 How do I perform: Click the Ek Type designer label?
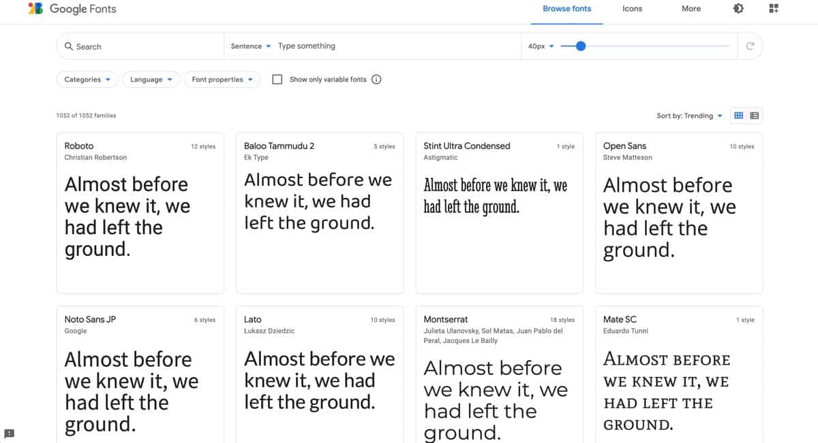(256, 157)
